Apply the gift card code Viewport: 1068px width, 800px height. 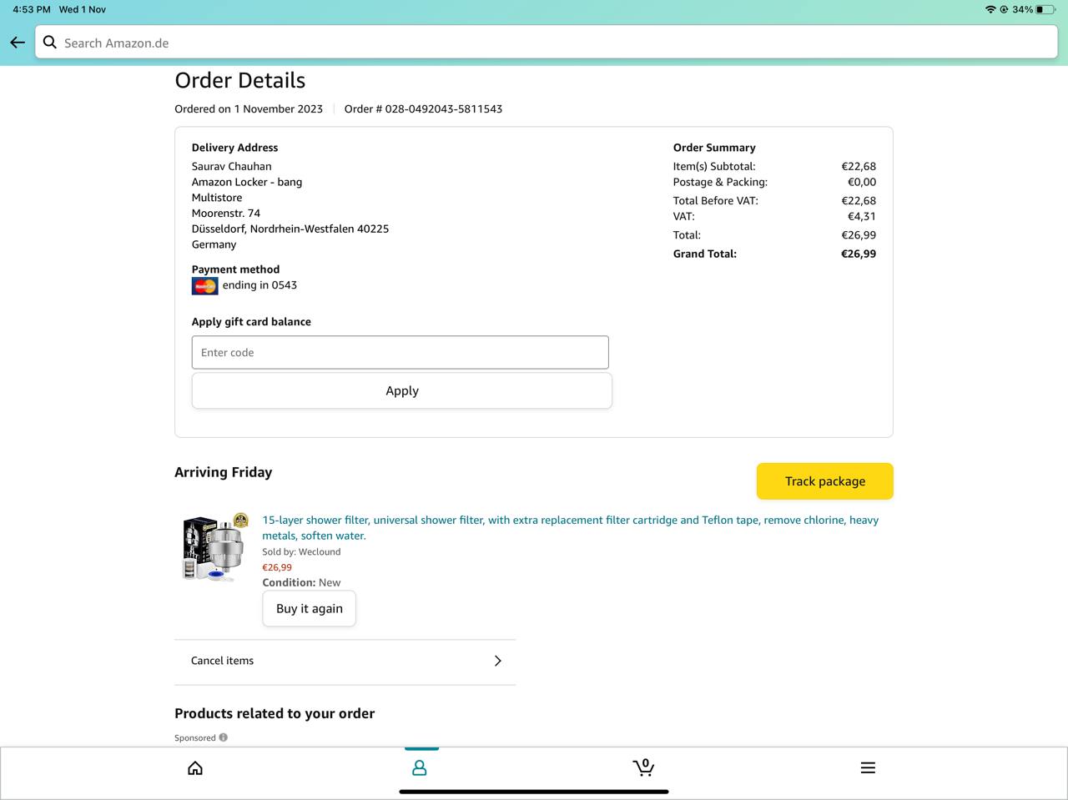coord(402,390)
